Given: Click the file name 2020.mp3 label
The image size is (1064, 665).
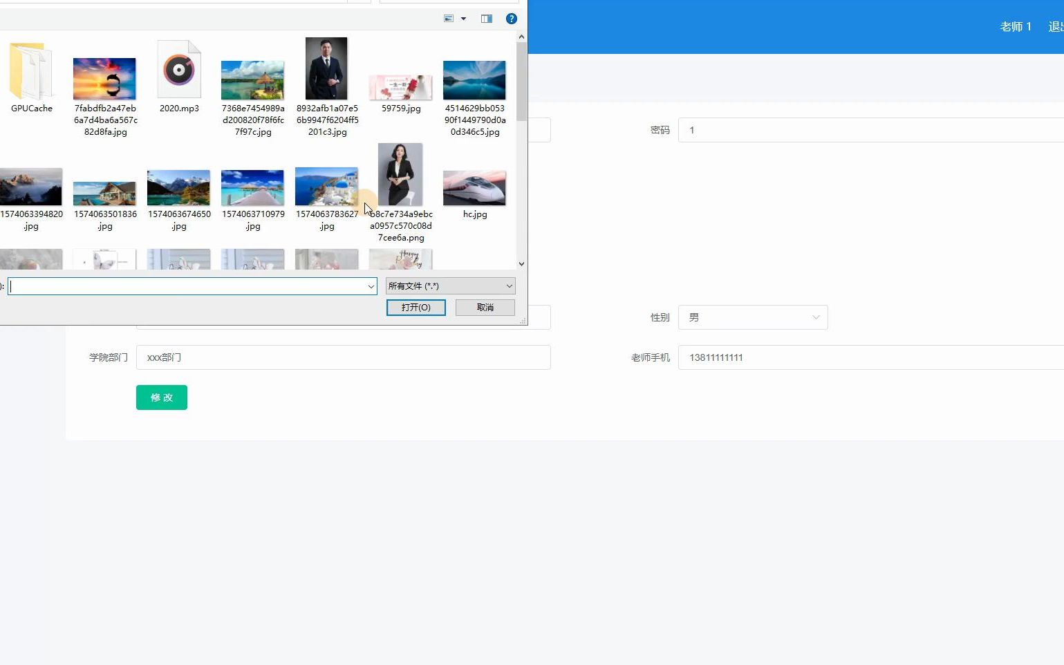Looking at the screenshot, I should pyautogui.click(x=179, y=109).
